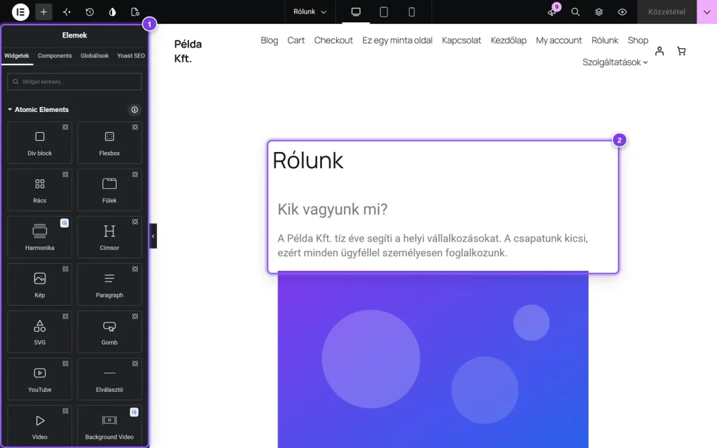Open the Rólunk navigation link

coord(604,40)
